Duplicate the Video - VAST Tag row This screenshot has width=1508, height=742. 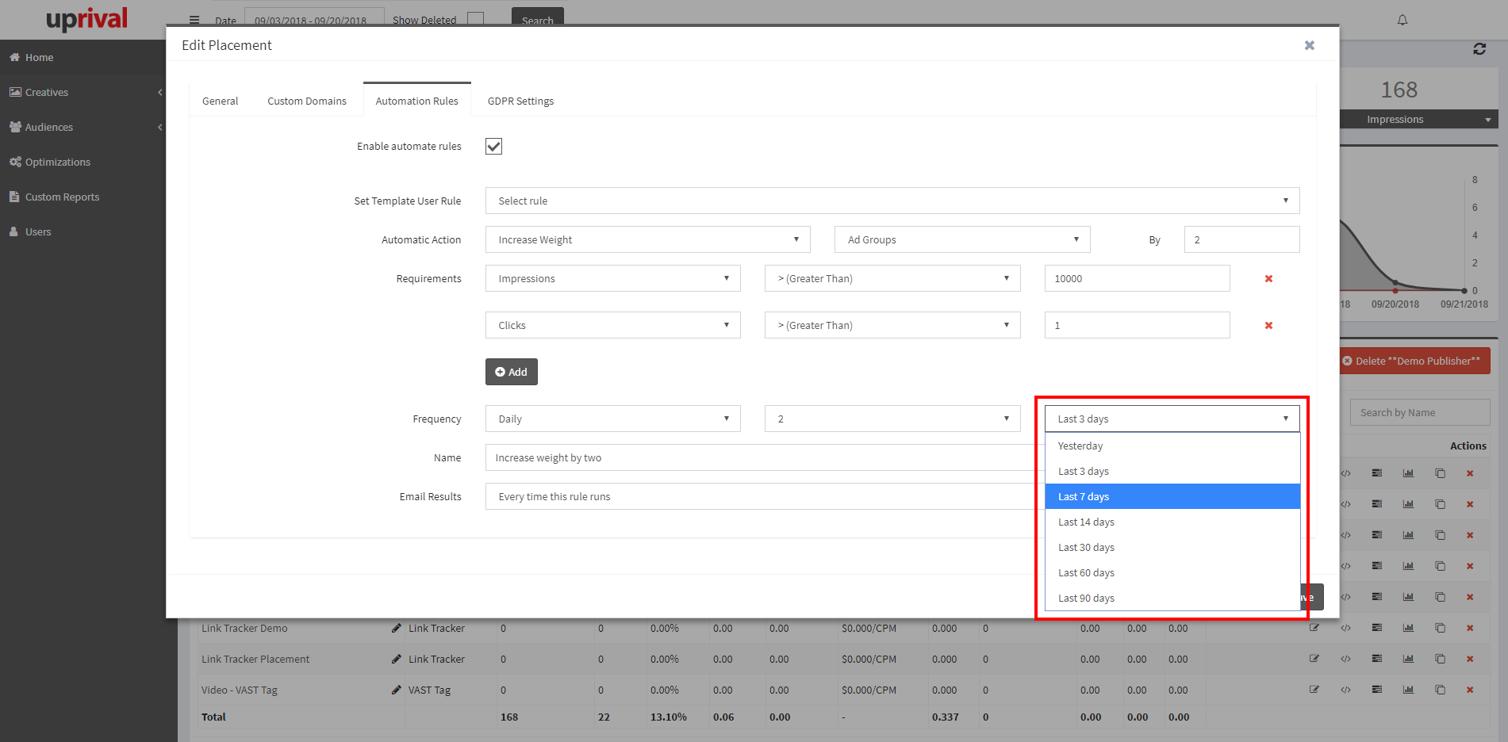pos(1440,690)
